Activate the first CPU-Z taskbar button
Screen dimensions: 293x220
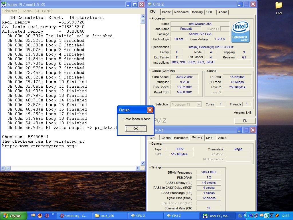(x=146, y=216)
